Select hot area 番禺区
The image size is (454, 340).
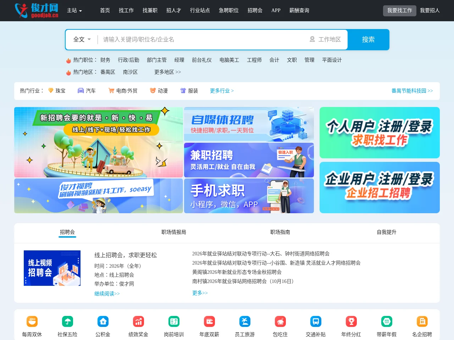coord(108,72)
